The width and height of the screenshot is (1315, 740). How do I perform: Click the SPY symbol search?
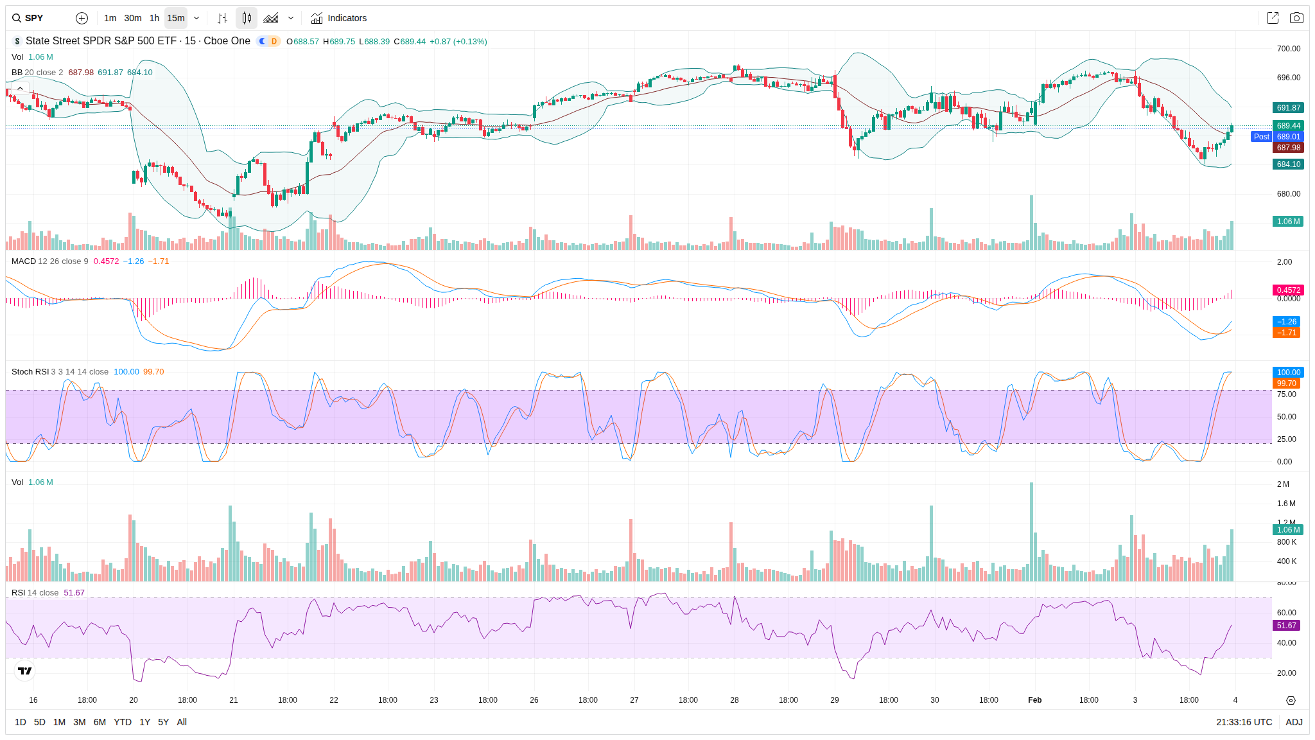[34, 18]
